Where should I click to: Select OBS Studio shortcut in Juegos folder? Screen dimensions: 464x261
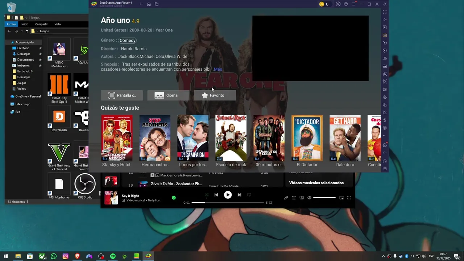(x=85, y=186)
